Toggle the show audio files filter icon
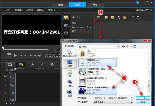The width and height of the screenshot is (155, 106). tap(119, 17)
